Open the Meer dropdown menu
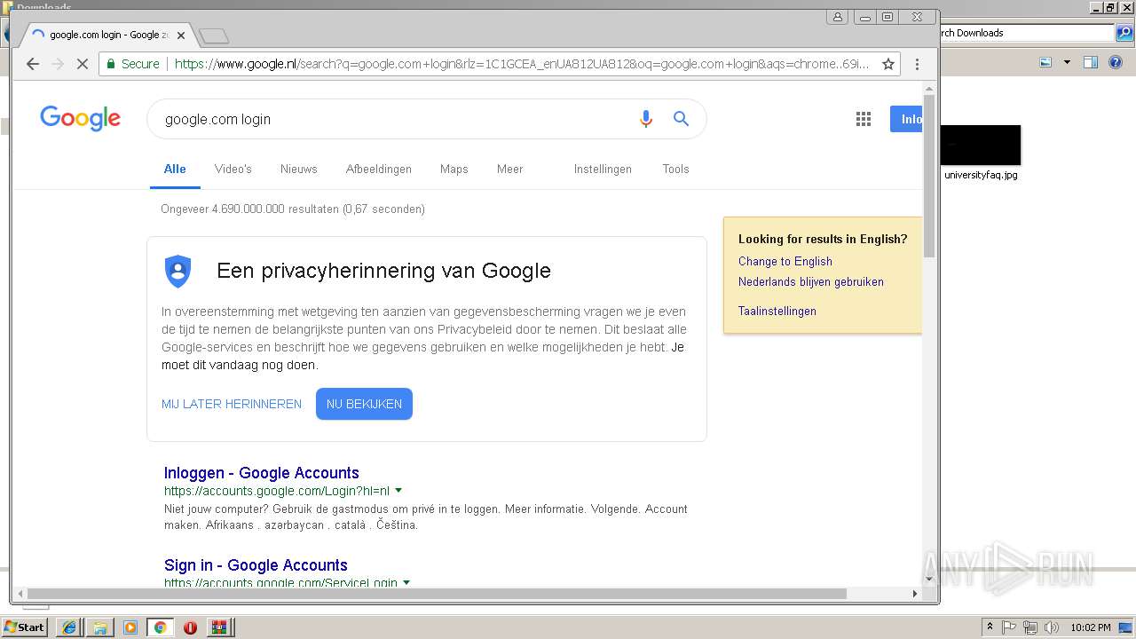Image resolution: width=1136 pixels, height=639 pixels. tap(509, 169)
